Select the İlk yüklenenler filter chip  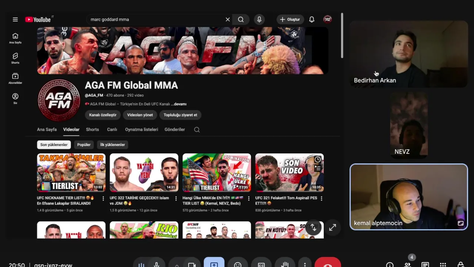point(113,145)
